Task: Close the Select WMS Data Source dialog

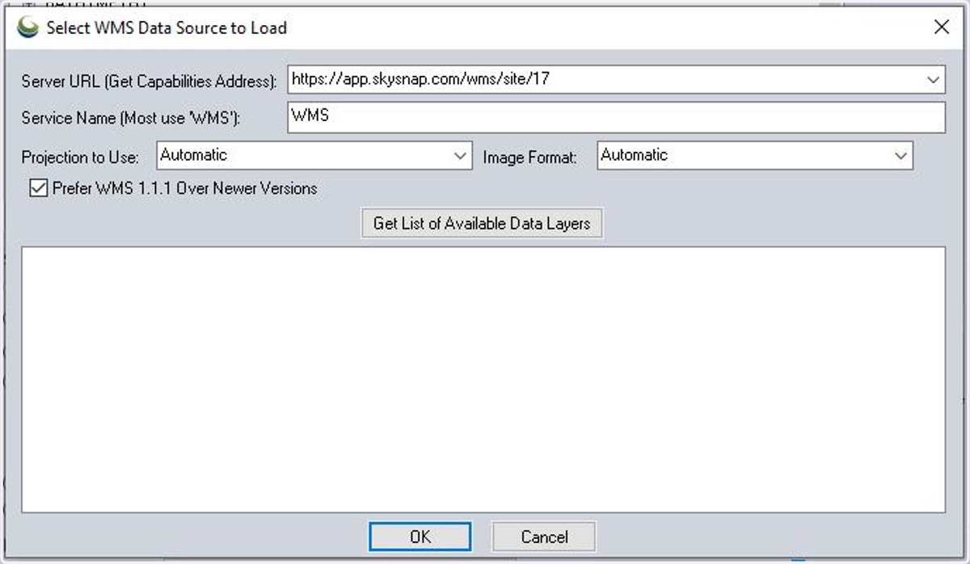Action: pyautogui.click(x=941, y=27)
